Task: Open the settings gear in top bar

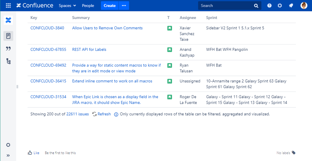Action: click(x=280, y=6)
